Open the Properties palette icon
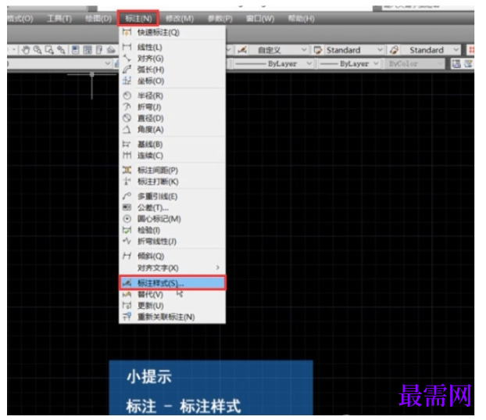 [75, 50]
